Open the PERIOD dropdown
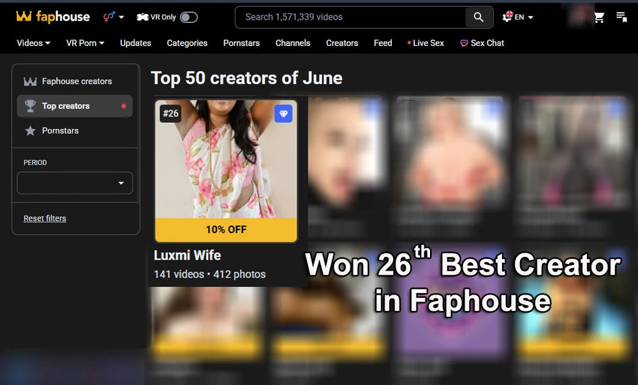This screenshot has height=385, width=638. [x=75, y=183]
